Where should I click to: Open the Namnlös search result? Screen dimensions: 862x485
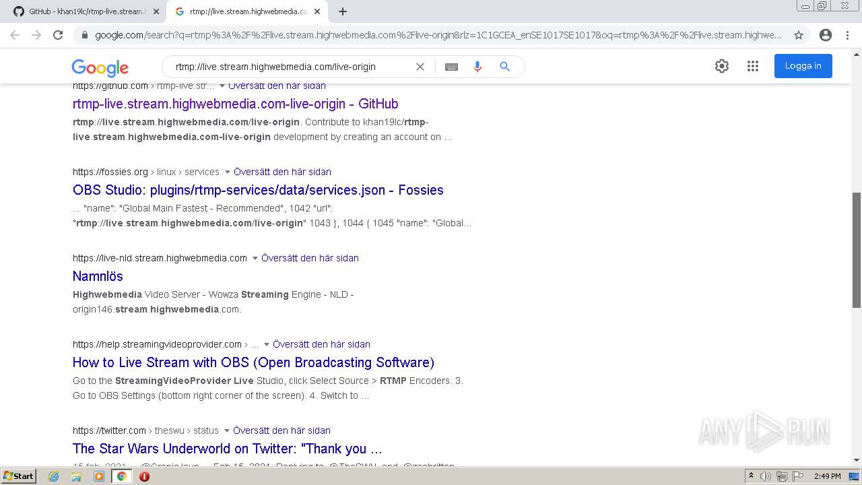click(x=98, y=276)
